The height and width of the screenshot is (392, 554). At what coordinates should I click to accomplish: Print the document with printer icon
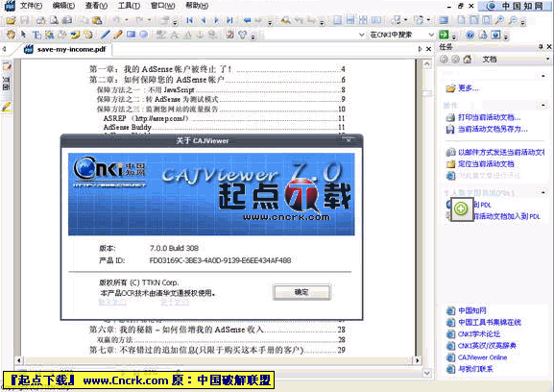click(x=40, y=20)
